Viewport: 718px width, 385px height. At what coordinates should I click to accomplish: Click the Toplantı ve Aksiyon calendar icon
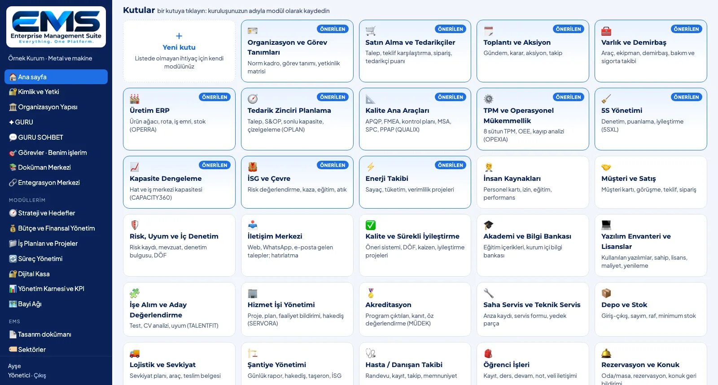pos(488,31)
